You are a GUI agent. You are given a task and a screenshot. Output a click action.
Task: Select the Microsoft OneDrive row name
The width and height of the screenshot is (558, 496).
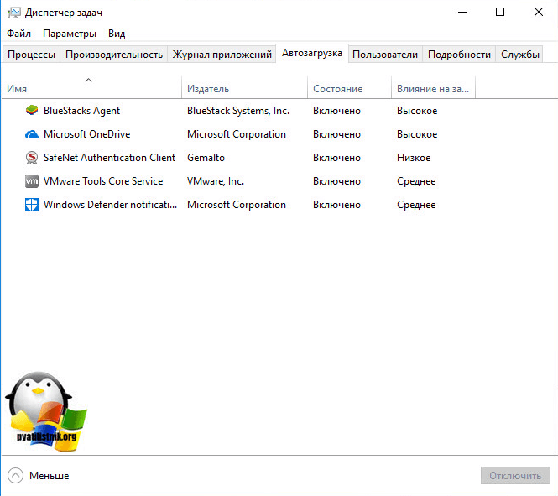tap(86, 134)
